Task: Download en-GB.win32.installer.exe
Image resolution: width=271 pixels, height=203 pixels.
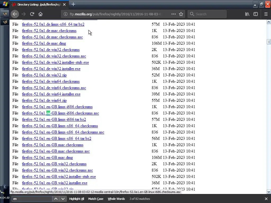Action: point(55,183)
